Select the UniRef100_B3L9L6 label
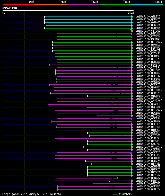Screen dimensions: 165x196 coord(148,124)
